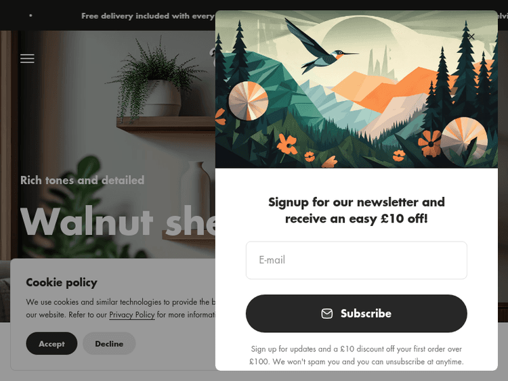Click the envelope icon in Subscribe button
The image size is (508, 381).
pos(327,313)
